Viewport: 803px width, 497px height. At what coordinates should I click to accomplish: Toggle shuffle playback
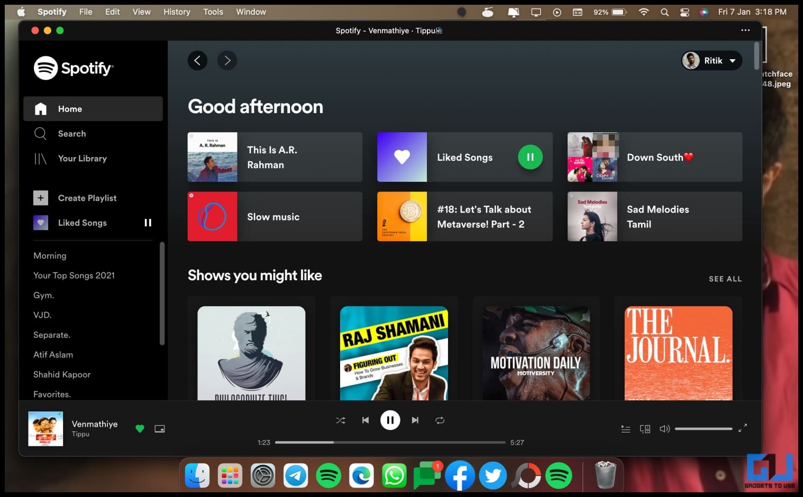click(x=341, y=420)
